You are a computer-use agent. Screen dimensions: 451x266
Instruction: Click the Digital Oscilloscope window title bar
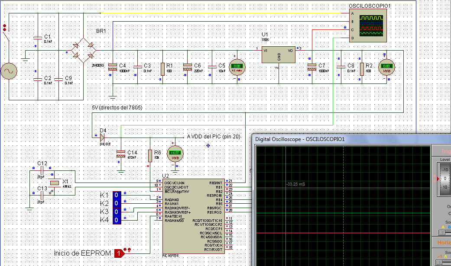tap(352, 139)
